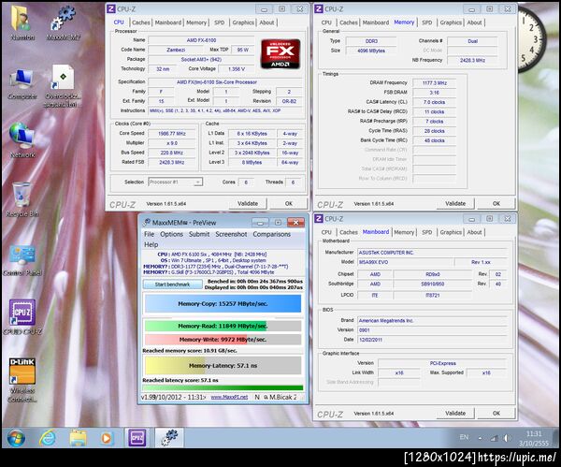
Task: Open the Control Panel desktop icon
Action: click(22, 260)
